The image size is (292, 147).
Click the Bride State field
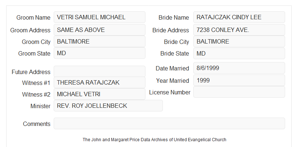pyautogui.click(x=239, y=53)
